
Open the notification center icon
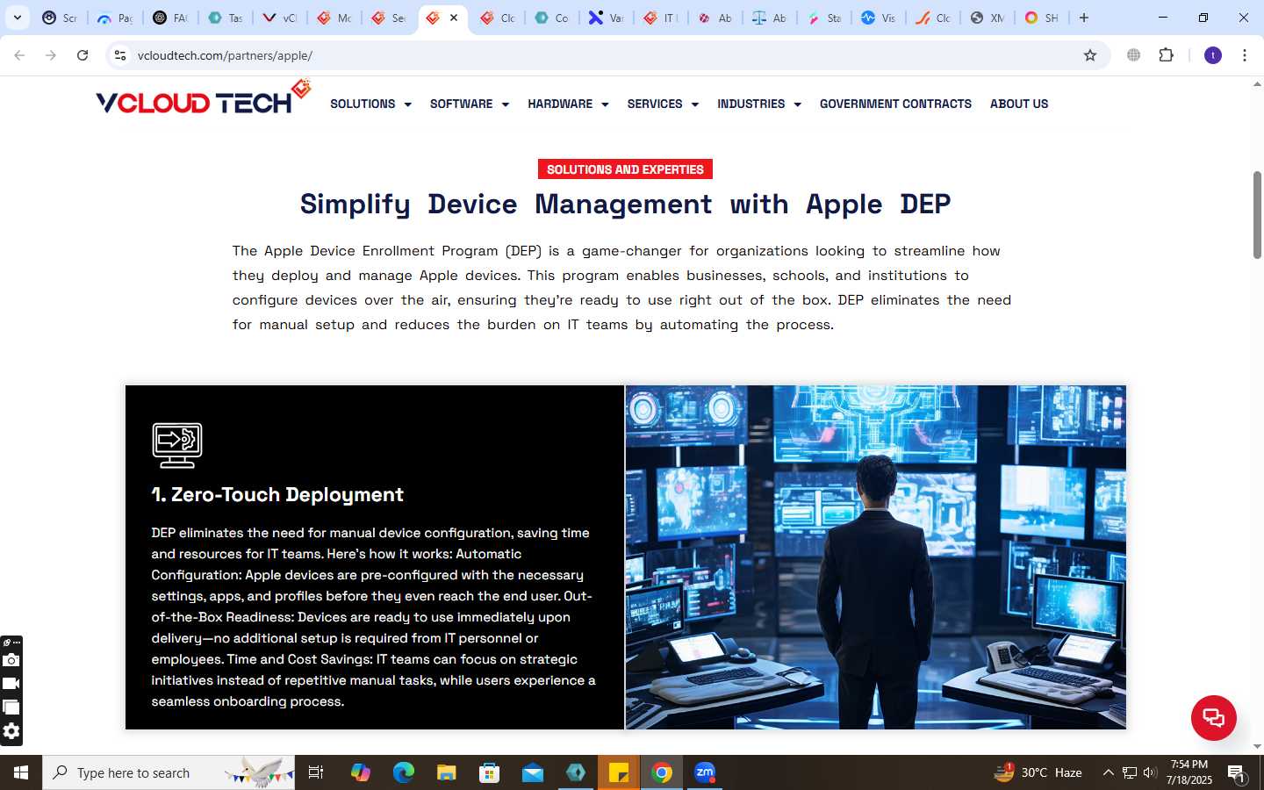click(1237, 773)
